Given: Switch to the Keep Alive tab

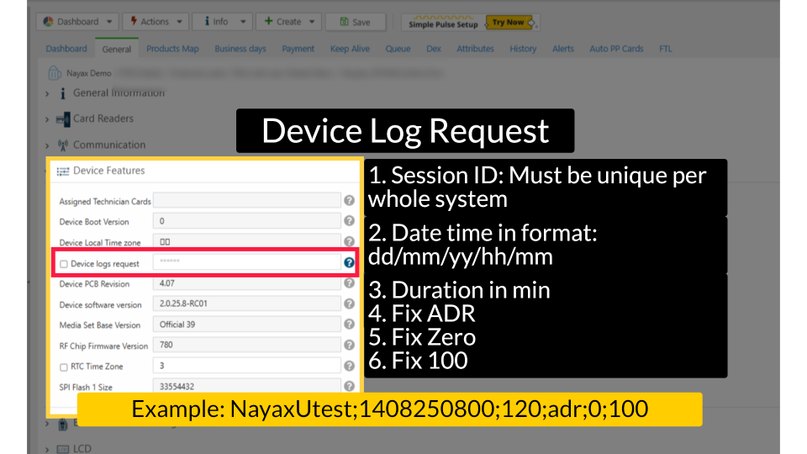Looking at the screenshot, I should 350,49.
